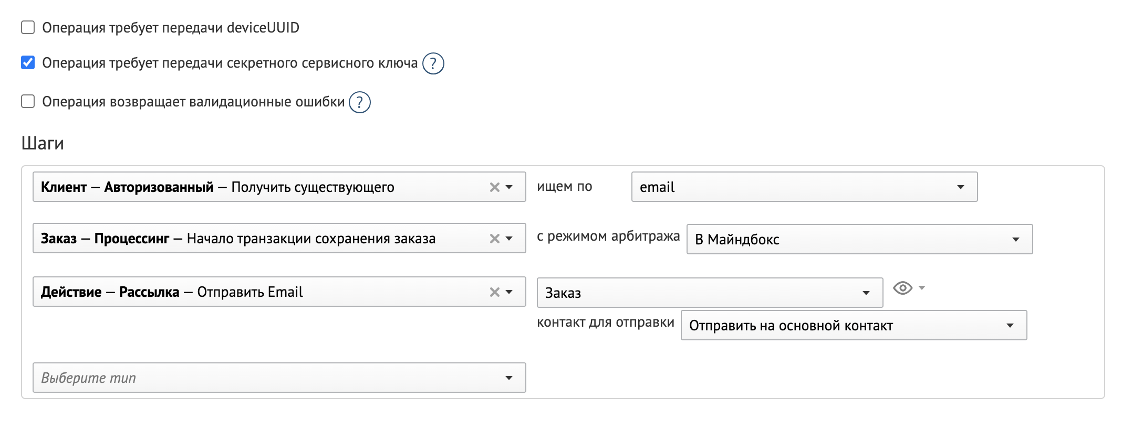
Task: Click the eye preview icon beside 'Заказ'
Action: point(903,288)
